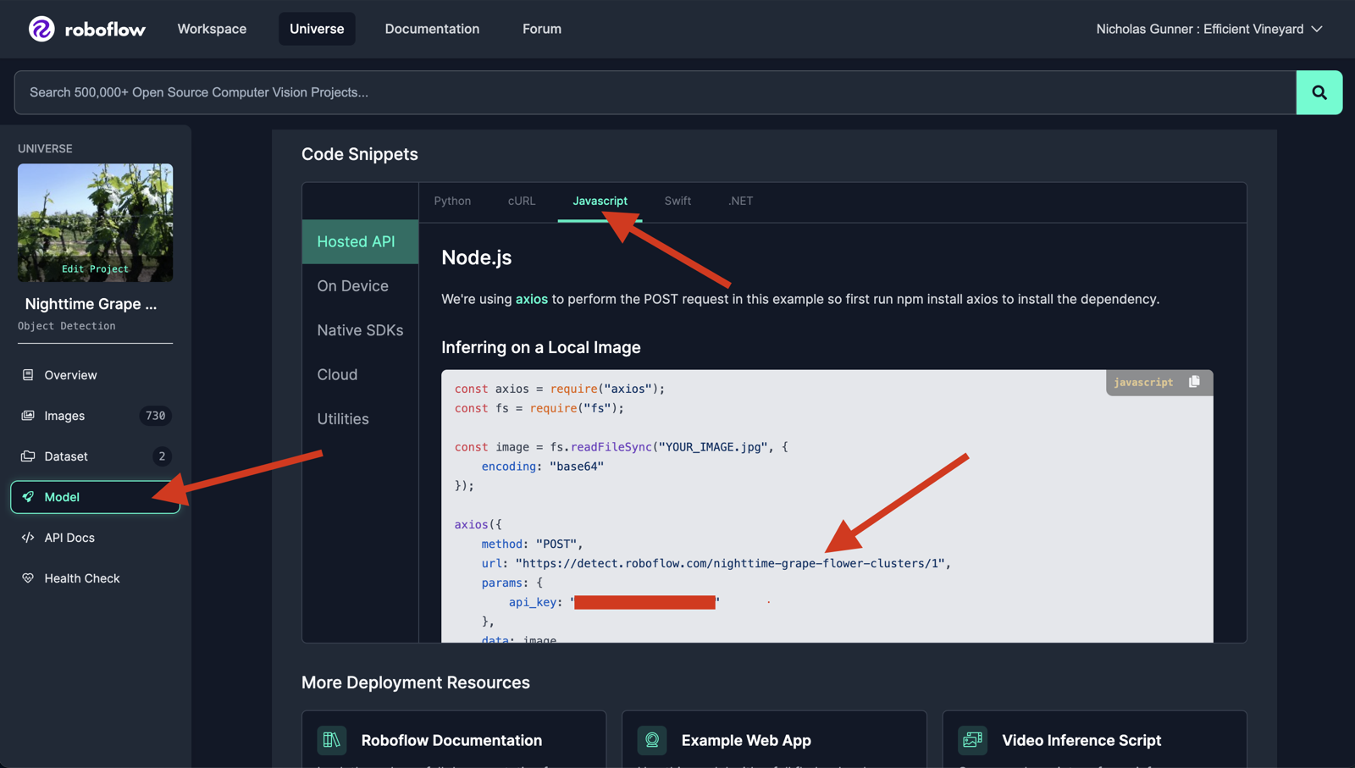
Task: Click the Object Detection label
Action: click(x=67, y=325)
